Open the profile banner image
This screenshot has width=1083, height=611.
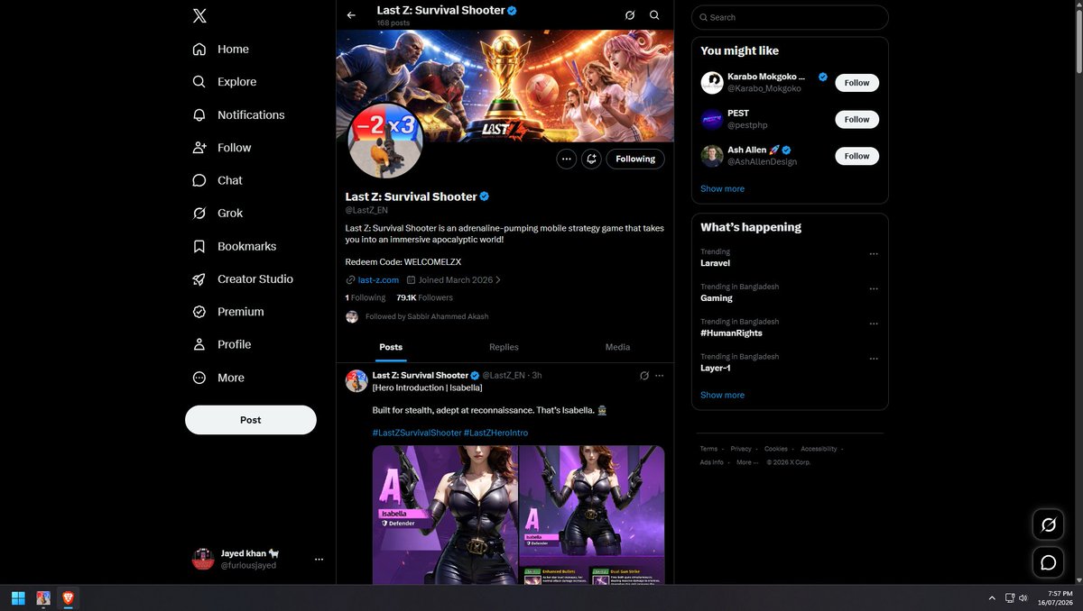[x=504, y=86]
